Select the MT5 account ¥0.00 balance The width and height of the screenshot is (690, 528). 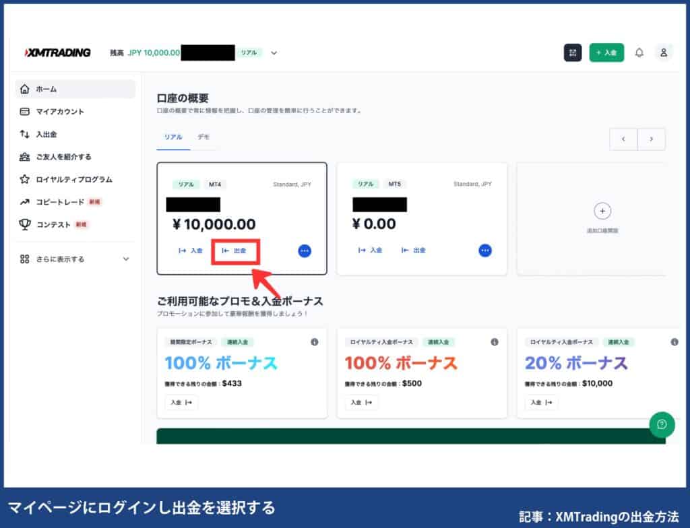[374, 224]
